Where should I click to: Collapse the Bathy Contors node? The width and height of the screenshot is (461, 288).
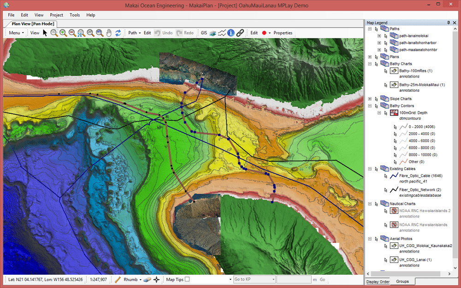tap(369, 106)
